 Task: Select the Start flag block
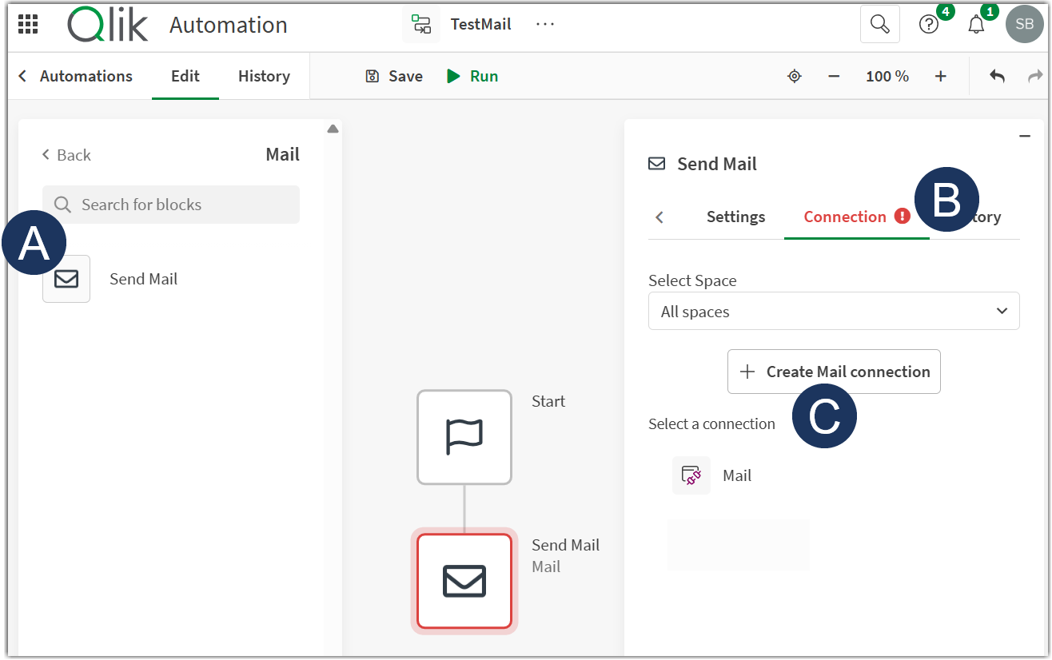(464, 436)
